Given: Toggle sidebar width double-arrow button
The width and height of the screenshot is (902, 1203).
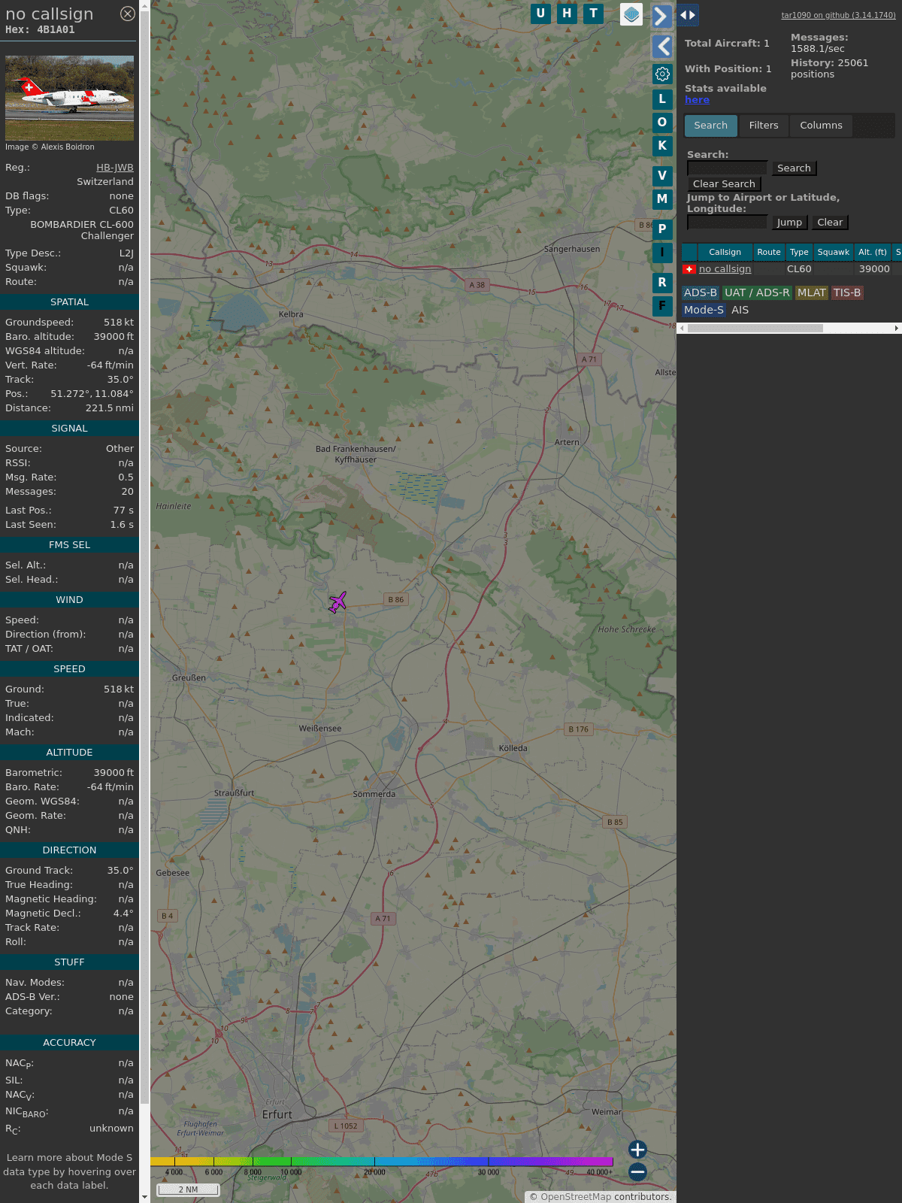Looking at the screenshot, I should [x=687, y=15].
